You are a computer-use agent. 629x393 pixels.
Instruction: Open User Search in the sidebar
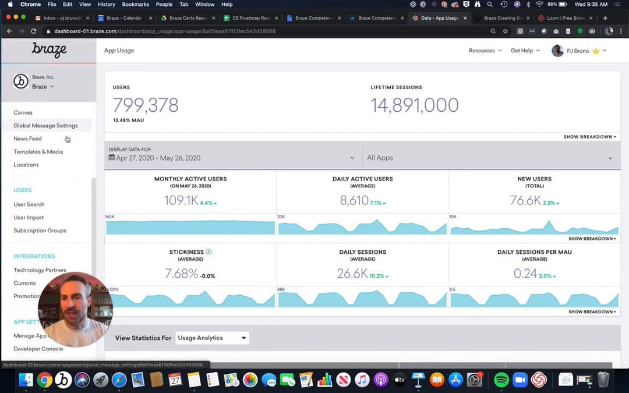click(x=29, y=204)
